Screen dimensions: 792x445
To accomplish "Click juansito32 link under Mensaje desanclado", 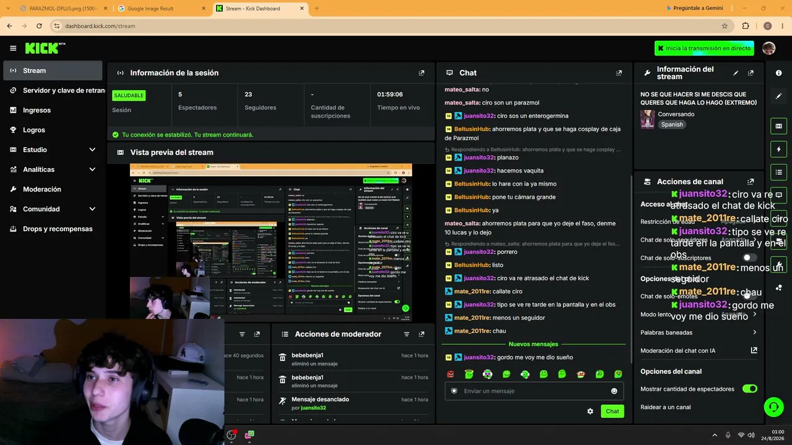I will [x=313, y=408].
